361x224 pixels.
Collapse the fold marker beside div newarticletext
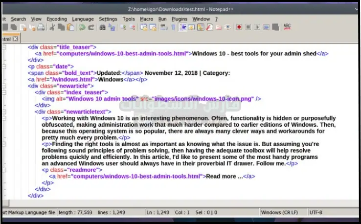tap(4, 112)
